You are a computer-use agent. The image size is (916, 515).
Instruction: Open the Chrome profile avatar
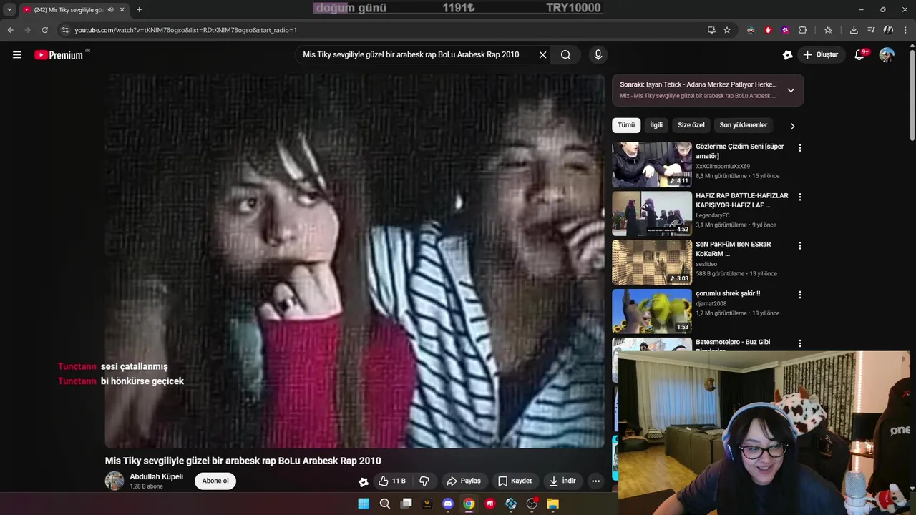[x=888, y=30]
